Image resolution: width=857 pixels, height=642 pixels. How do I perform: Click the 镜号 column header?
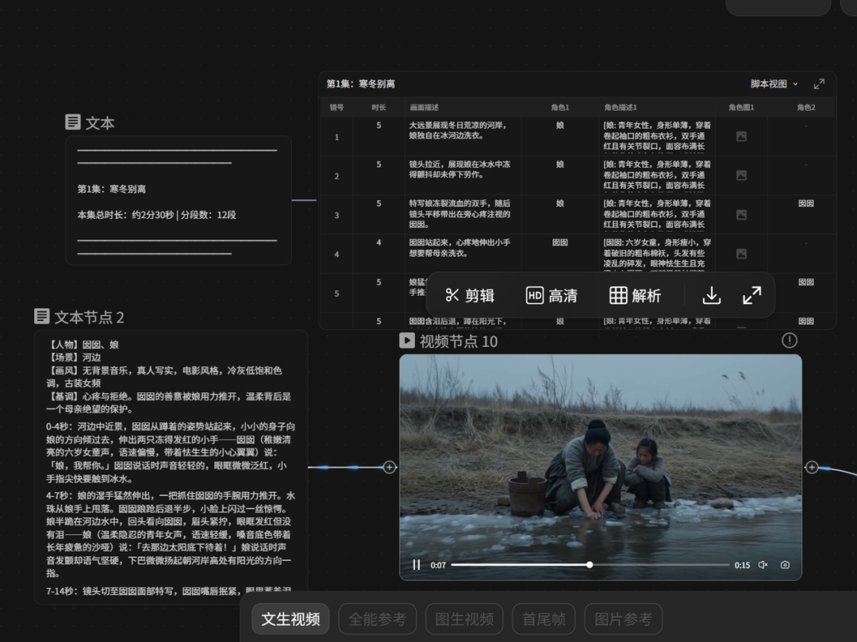click(336, 108)
